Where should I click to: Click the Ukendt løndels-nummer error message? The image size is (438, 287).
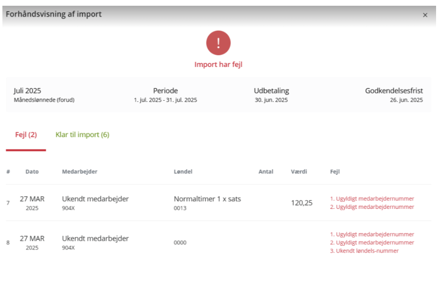pos(364,251)
